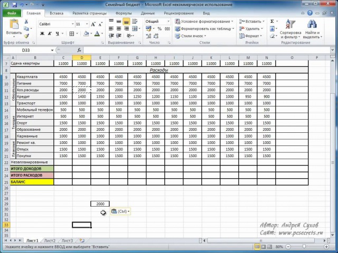Switch to the Формулы tab
Screen dimensions: 338x253
(x=124, y=13)
